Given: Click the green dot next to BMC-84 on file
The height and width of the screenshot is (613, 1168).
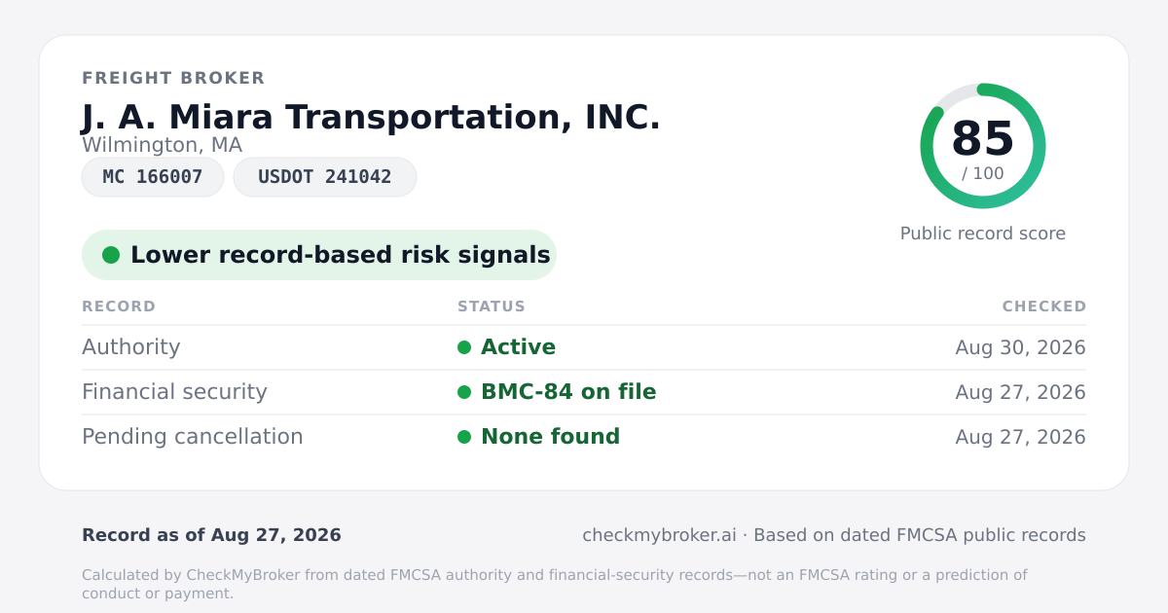Looking at the screenshot, I should pyautogui.click(x=464, y=392).
